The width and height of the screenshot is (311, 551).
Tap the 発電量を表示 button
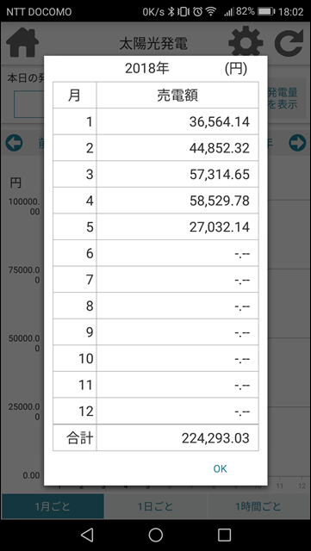click(x=284, y=98)
